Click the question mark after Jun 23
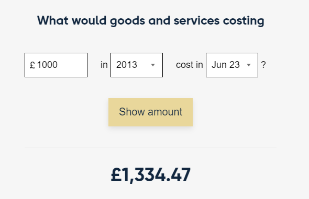309x199 pixels. (263, 65)
